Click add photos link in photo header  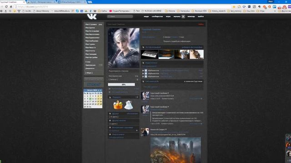click(192, 47)
